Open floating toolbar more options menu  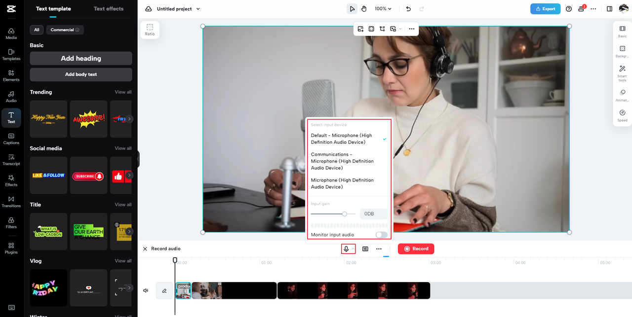coord(412,29)
